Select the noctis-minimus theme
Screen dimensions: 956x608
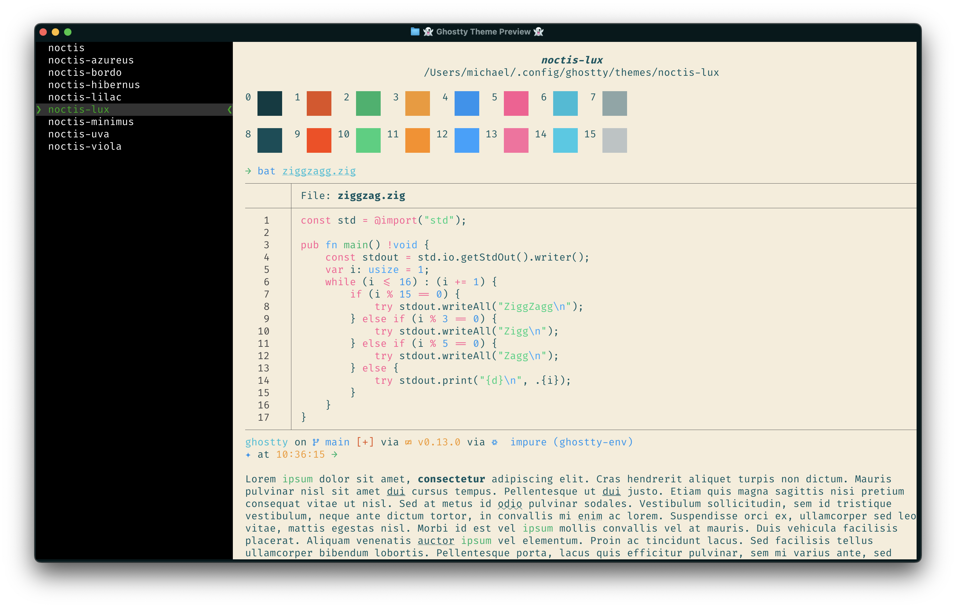pos(91,122)
